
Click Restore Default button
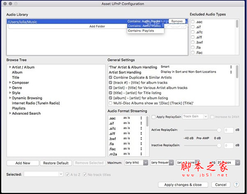[x=56, y=163]
